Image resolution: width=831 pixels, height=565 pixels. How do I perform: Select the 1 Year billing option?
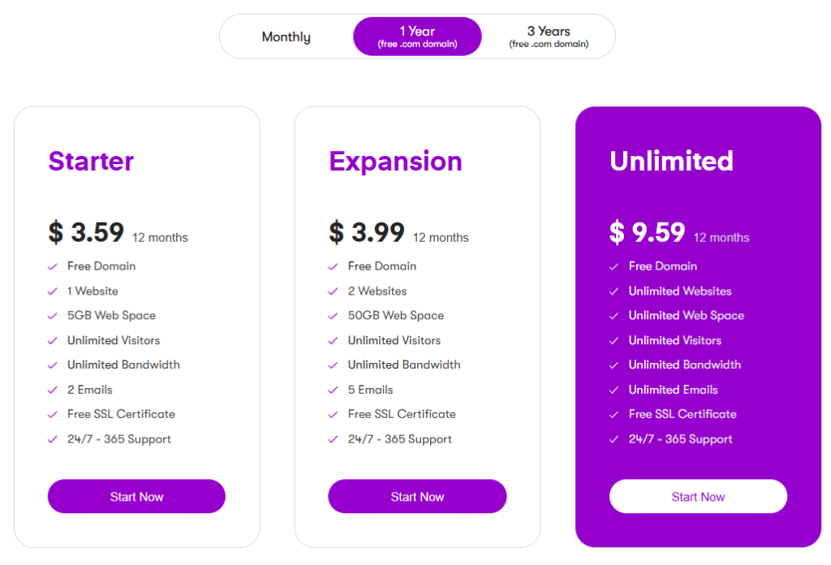[416, 36]
